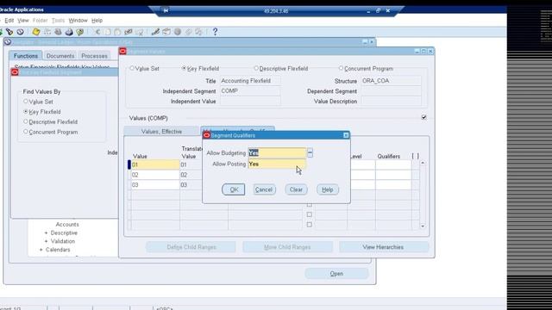Viewport: 552px width, 310px height.
Task: Click the Delete Record toolbar icon
Action: pyautogui.click(x=140, y=32)
